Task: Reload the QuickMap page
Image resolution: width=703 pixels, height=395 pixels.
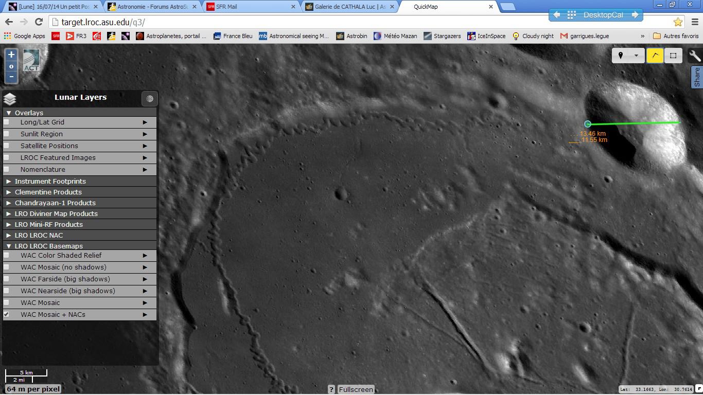Action: pos(39,22)
